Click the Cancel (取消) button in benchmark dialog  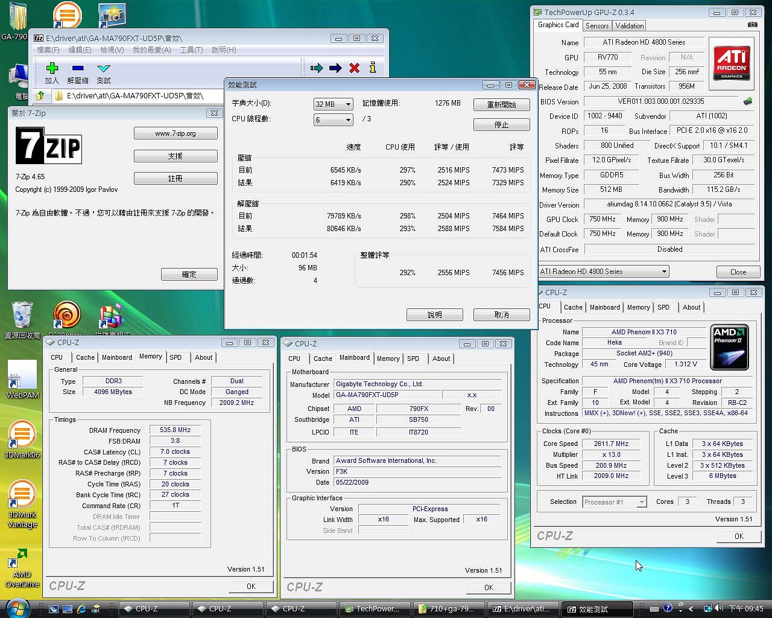point(502,315)
